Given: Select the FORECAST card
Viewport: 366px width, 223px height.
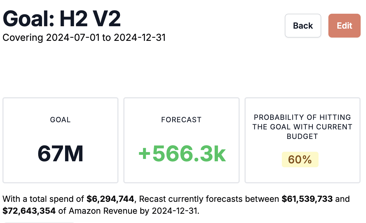Looking at the screenshot, I should point(181,140).
